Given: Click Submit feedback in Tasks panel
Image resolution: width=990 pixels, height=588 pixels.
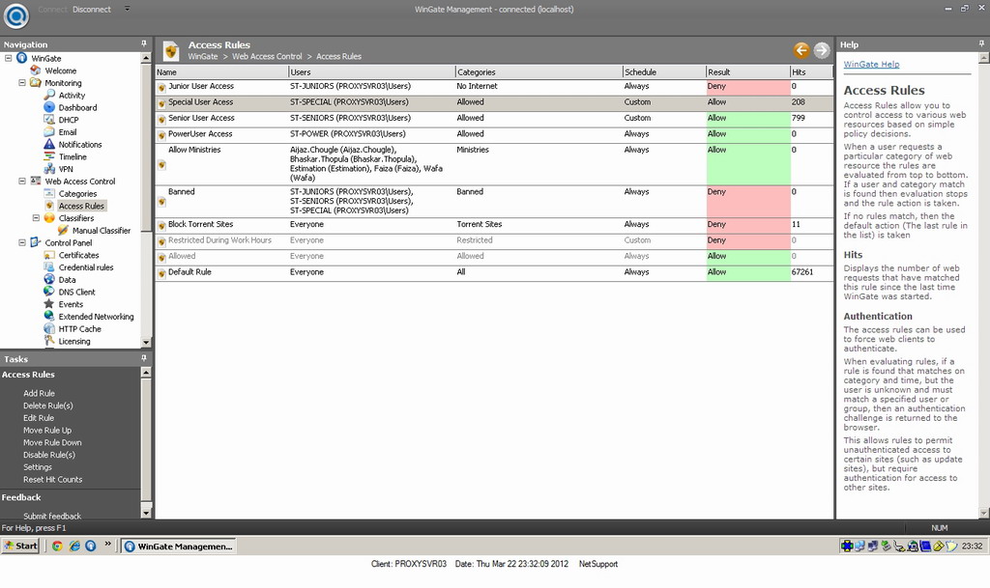Looking at the screenshot, I should (x=52, y=516).
